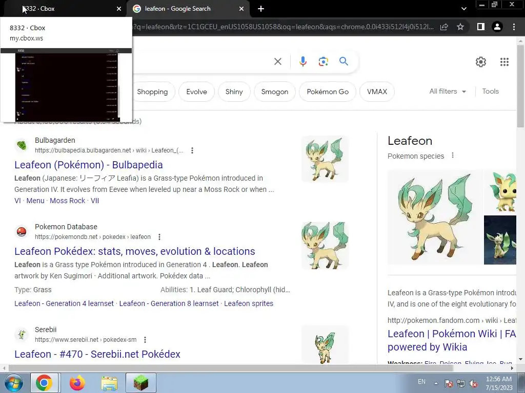The image size is (525, 393).
Task: Open Leafeon Pokédex stats, moves link
Action: (135, 251)
